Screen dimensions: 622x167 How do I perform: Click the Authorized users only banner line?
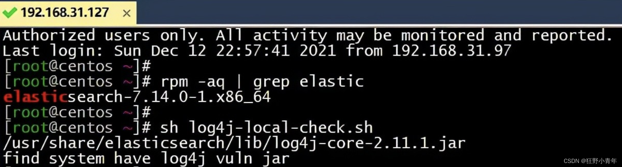pyautogui.click(x=308, y=35)
